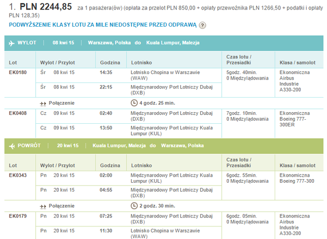Click the Lotnisko column header in the return table
Screen dimensions: 327x239
click(x=141, y=166)
